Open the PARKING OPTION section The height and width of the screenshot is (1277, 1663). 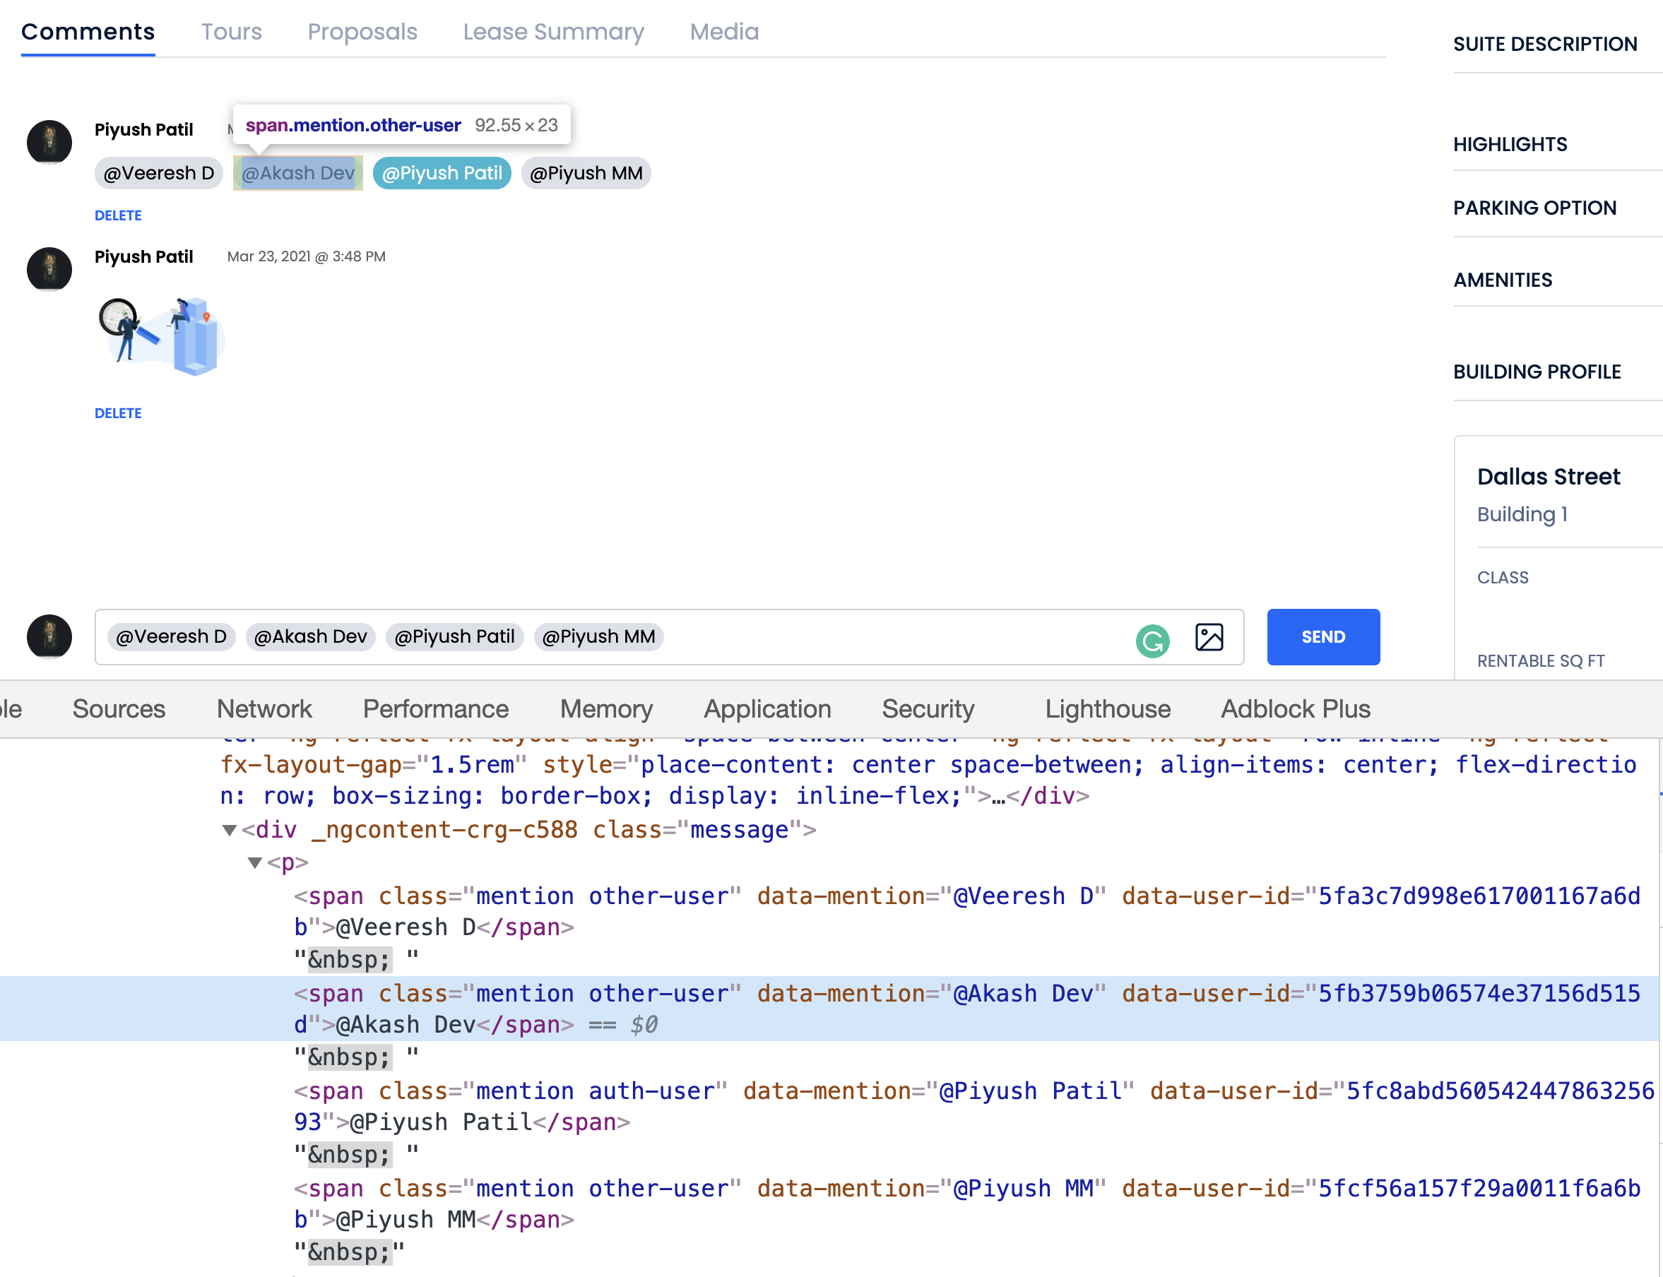1534,208
